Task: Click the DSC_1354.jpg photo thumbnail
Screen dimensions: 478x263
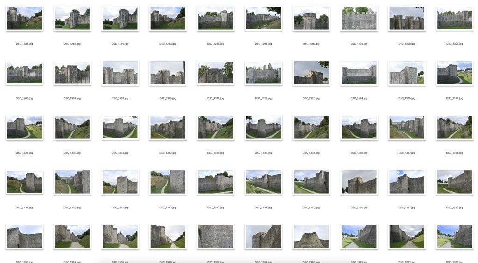Action: click(x=72, y=236)
